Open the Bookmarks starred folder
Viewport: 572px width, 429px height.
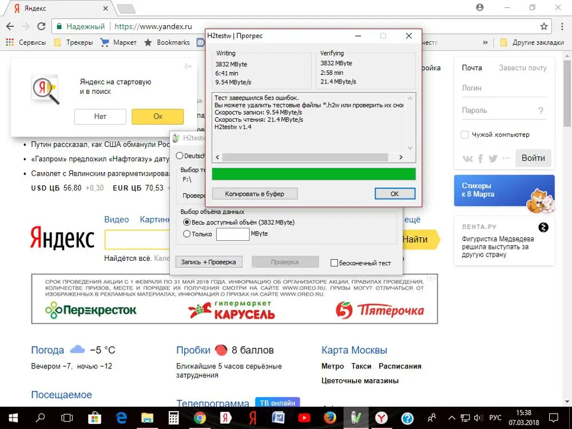[x=167, y=42]
